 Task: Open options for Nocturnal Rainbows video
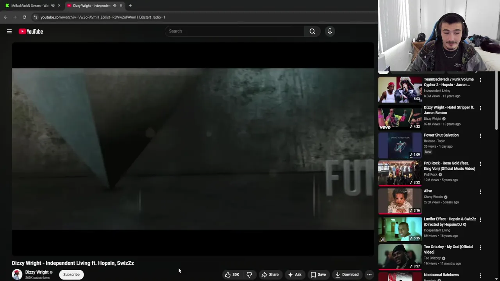point(480,276)
